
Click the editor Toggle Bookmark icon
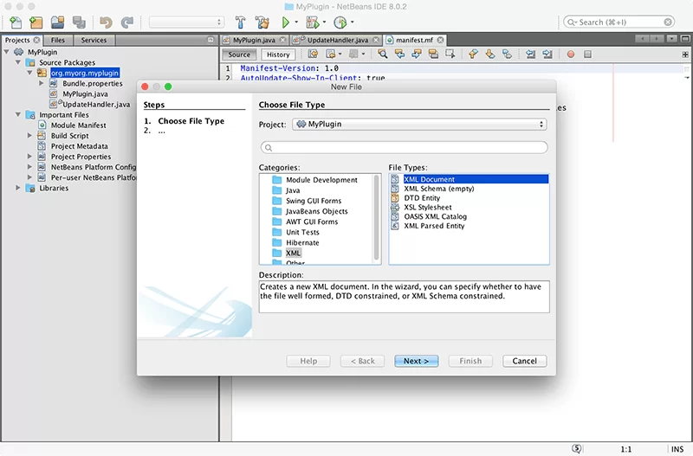point(507,55)
